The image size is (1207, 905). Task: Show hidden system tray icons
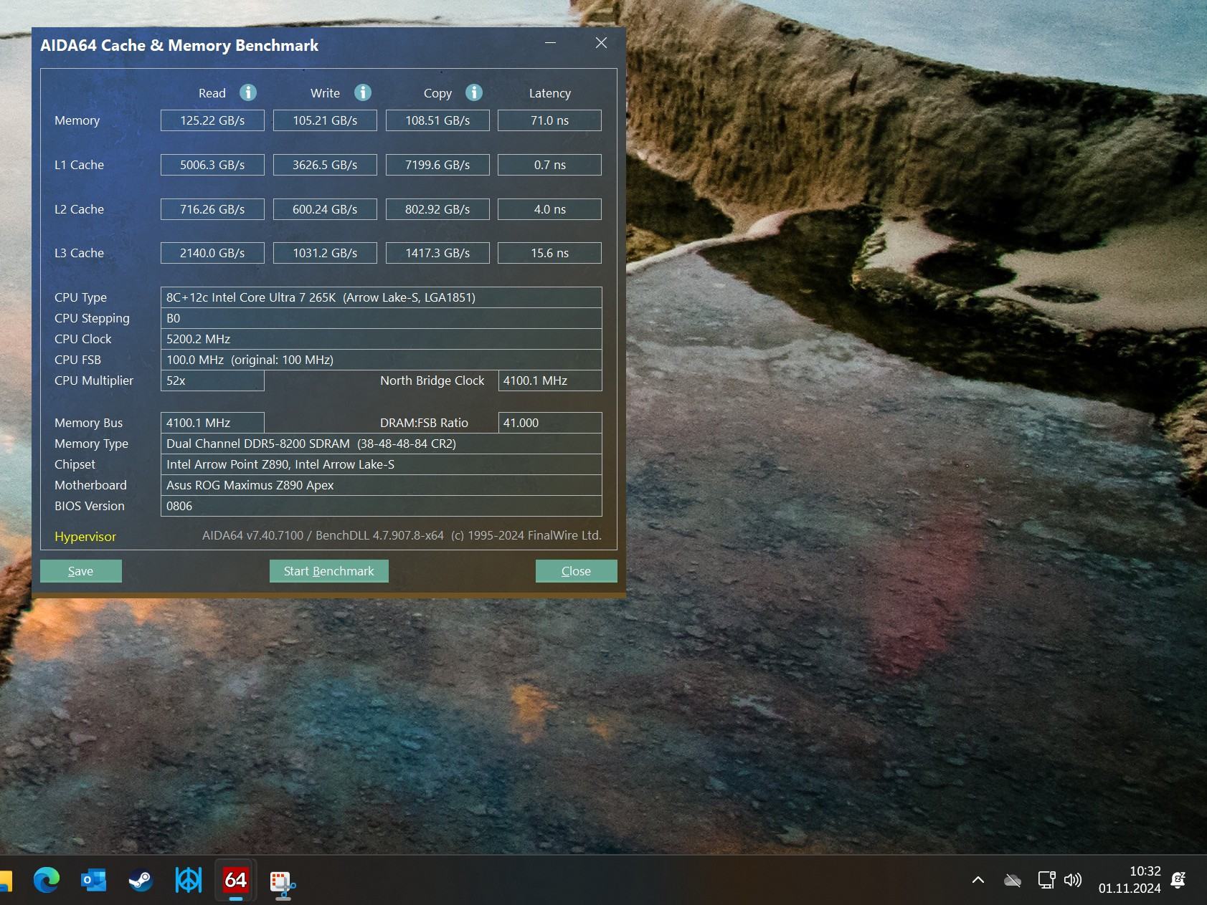click(978, 880)
